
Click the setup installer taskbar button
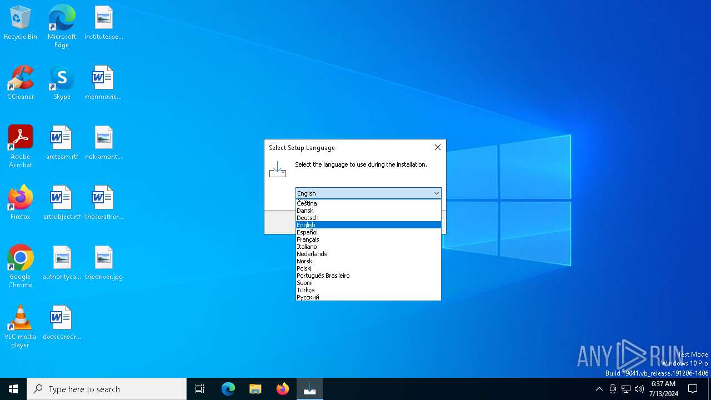(310, 389)
